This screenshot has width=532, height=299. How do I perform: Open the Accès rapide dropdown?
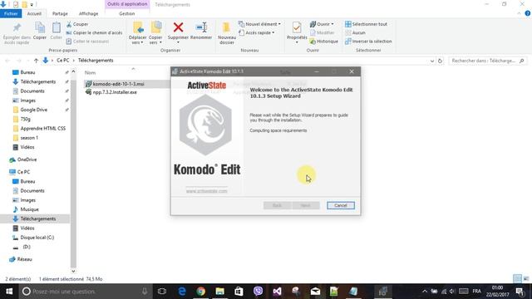click(x=256, y=32)
